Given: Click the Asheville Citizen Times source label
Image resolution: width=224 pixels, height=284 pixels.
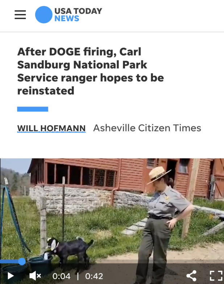Looking at the screenshot, I should tap(147, 128).
